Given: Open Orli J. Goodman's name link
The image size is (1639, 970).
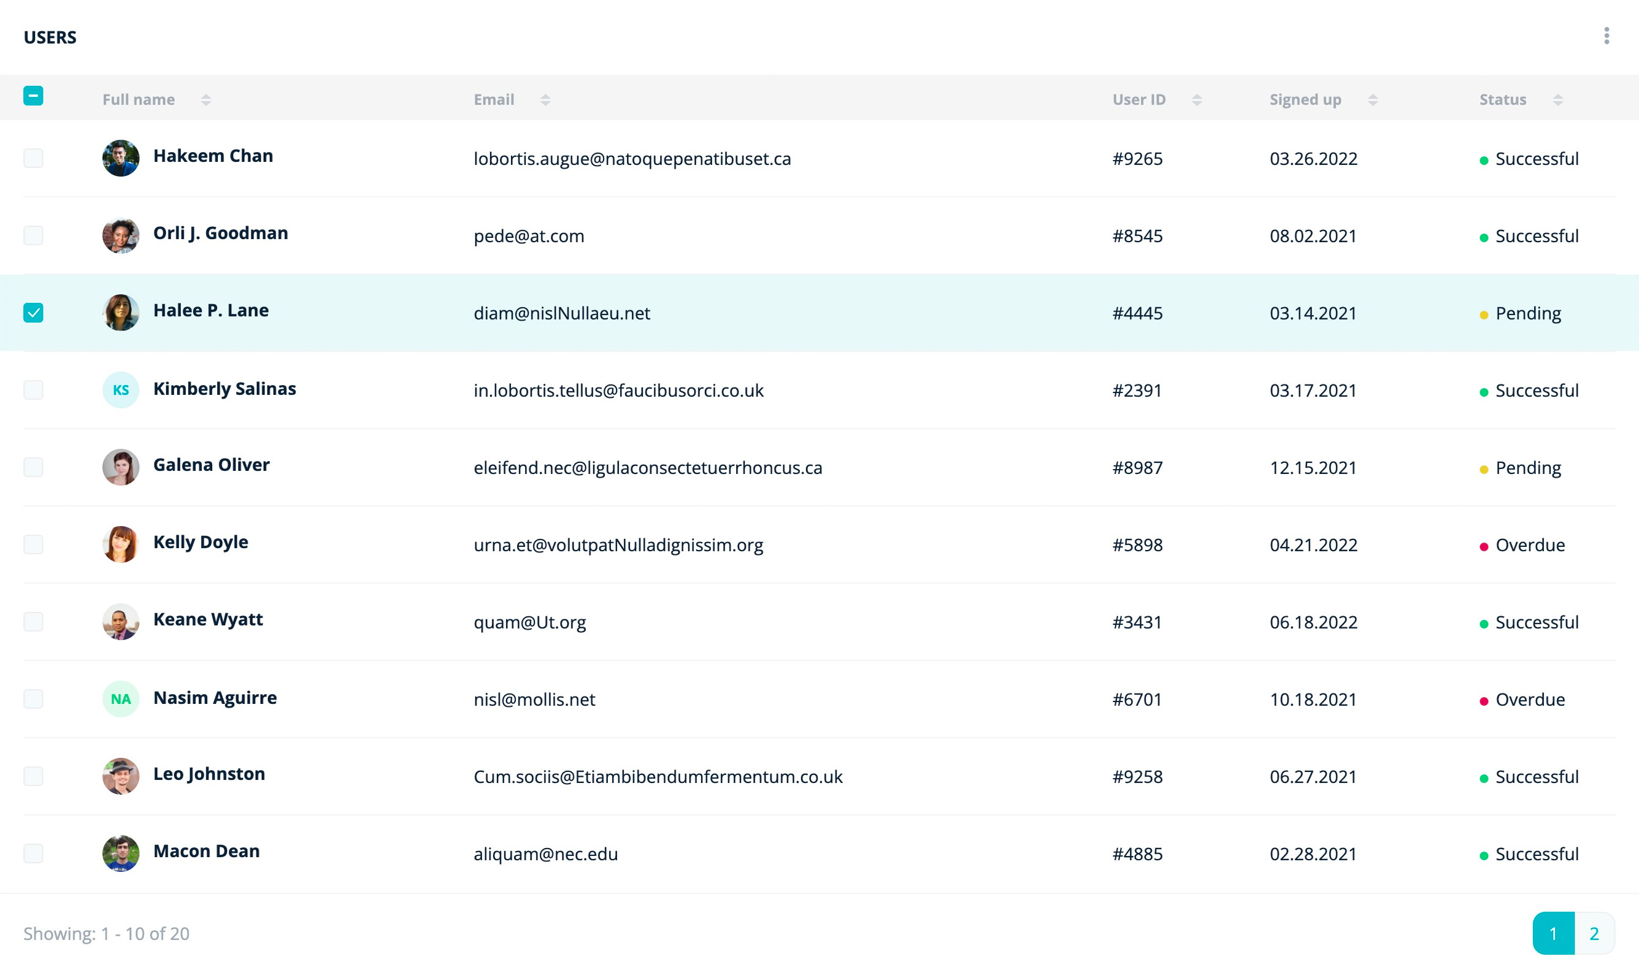Looking at the screenshot, I should 220,234.
